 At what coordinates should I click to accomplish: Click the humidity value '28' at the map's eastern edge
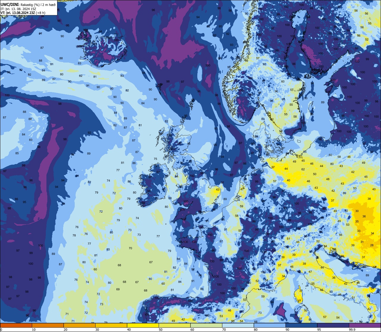[x=372, y=245]
